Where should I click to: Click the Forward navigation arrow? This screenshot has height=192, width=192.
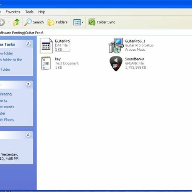[2, 22]
